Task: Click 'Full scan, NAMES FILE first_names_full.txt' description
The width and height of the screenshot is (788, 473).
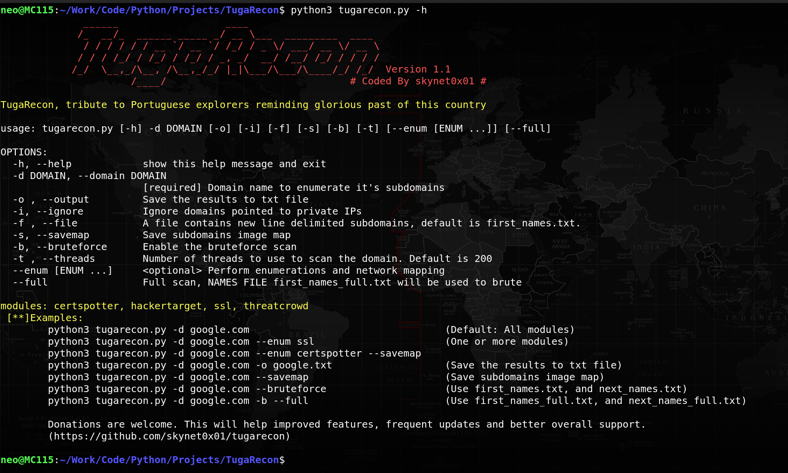Action: [332, 282]
